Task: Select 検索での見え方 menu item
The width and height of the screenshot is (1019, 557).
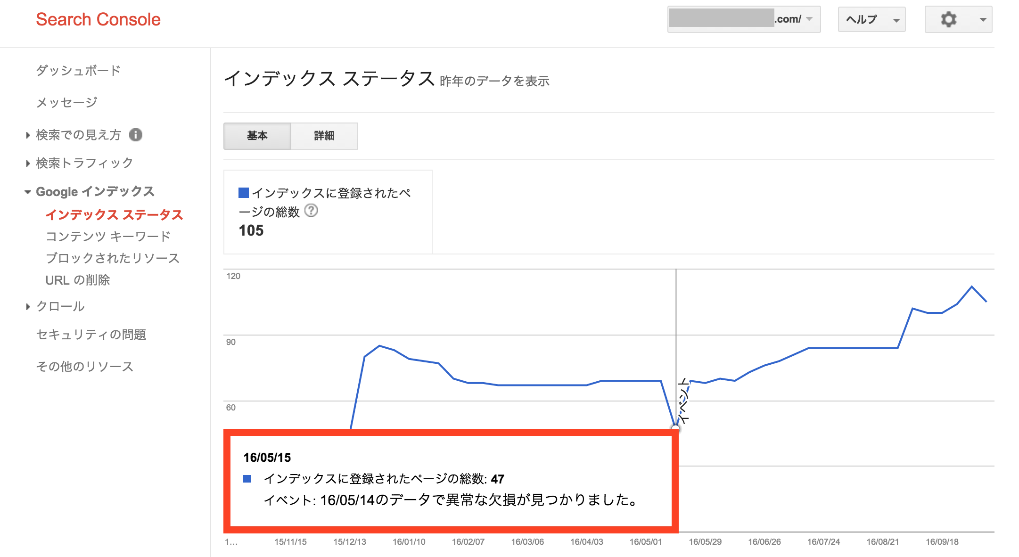Action: click(x=79, y=135)
